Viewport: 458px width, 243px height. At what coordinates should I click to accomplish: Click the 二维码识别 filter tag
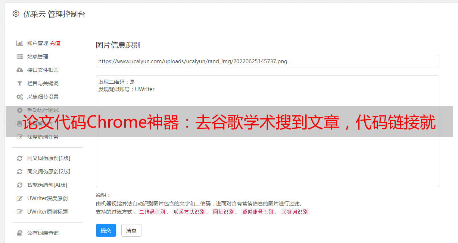click(x=152, y=212)
